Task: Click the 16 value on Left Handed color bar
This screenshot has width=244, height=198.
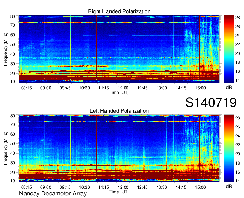Action: coord(238,172)
